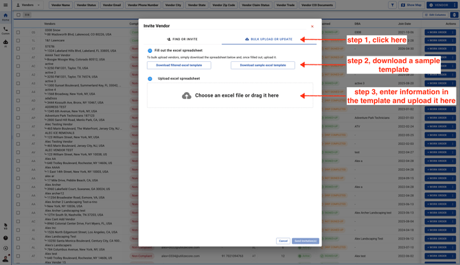Click the Vendor Zip Code filter chip
Viewport: 460px width, 265px height.
coord(224,5)
